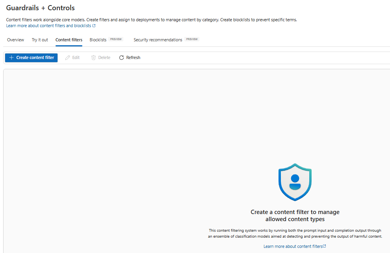
Task: Click the Delete toolbar label
Action: pyautogui.click(x=104, y=58)
